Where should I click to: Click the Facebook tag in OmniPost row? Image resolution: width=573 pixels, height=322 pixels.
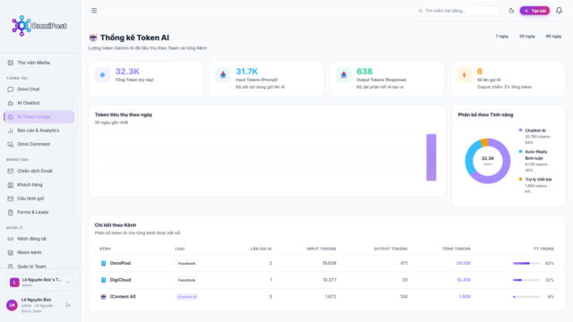(186, 263)
